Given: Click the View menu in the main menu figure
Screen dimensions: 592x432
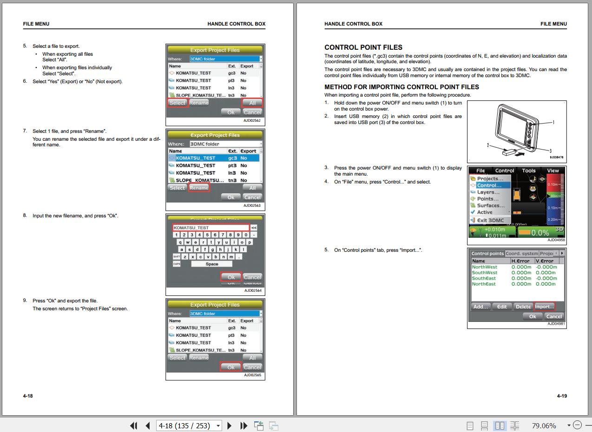Looking at the screenshot, I should [x=553, y=170].
